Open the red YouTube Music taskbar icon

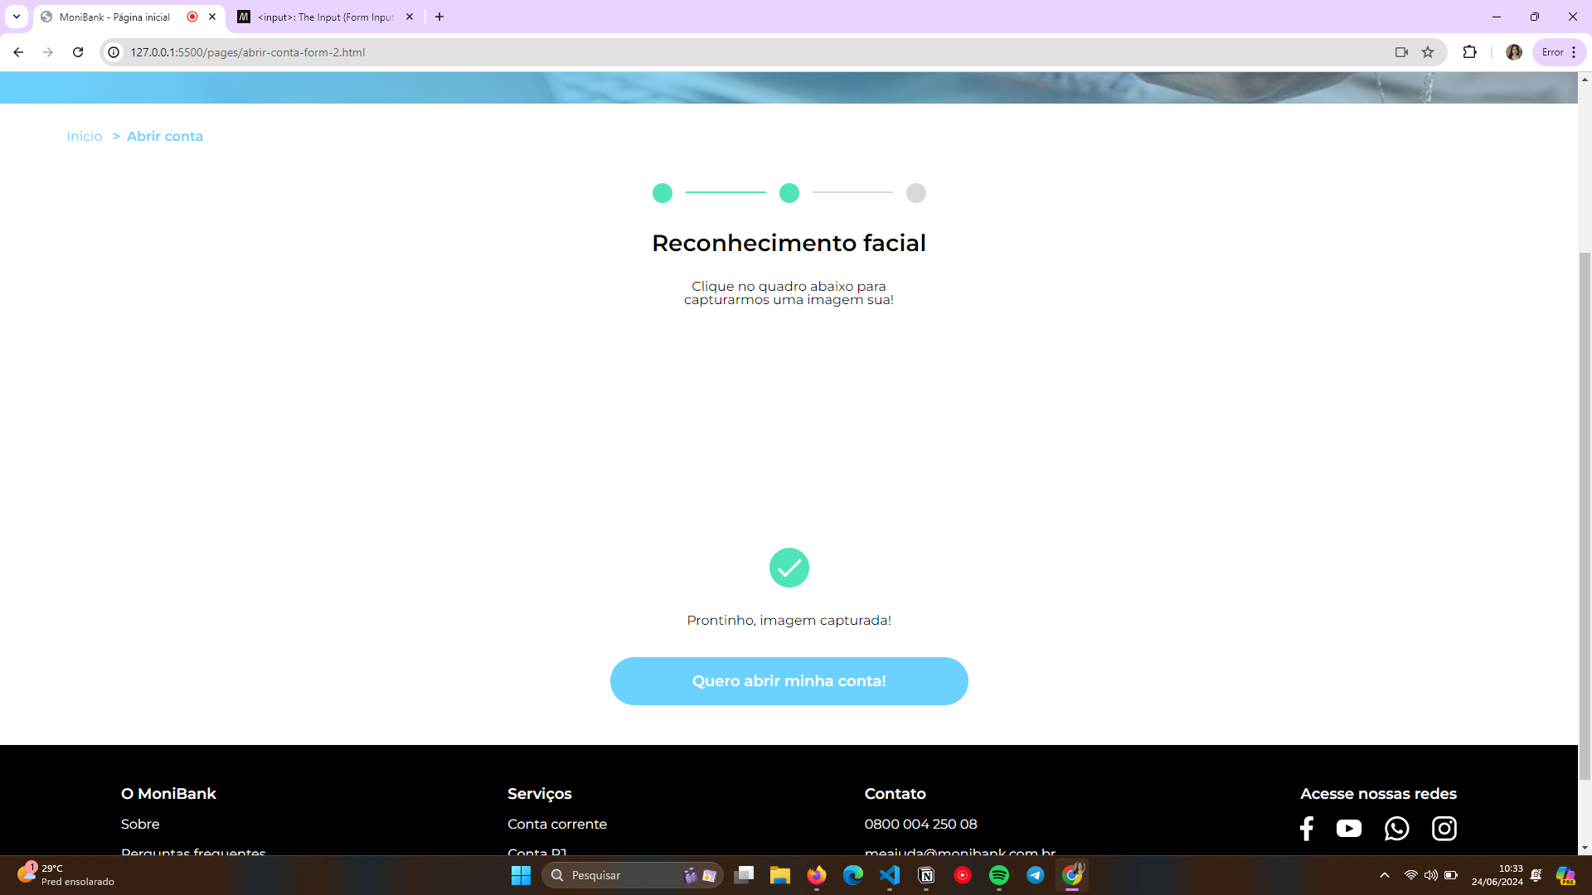(x=963, y=875)
